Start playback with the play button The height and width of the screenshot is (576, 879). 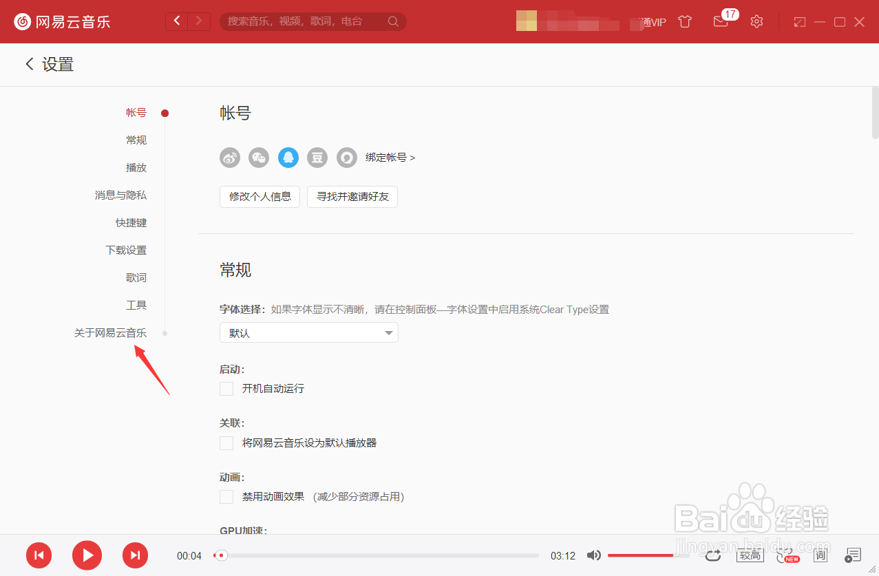coord(87,555)
